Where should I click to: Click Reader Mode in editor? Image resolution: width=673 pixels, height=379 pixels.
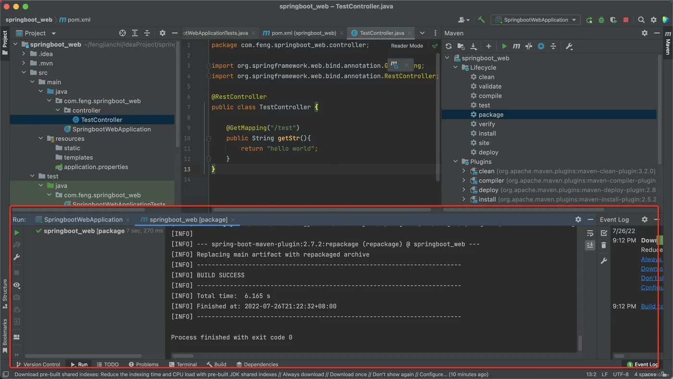coord(407,46)
